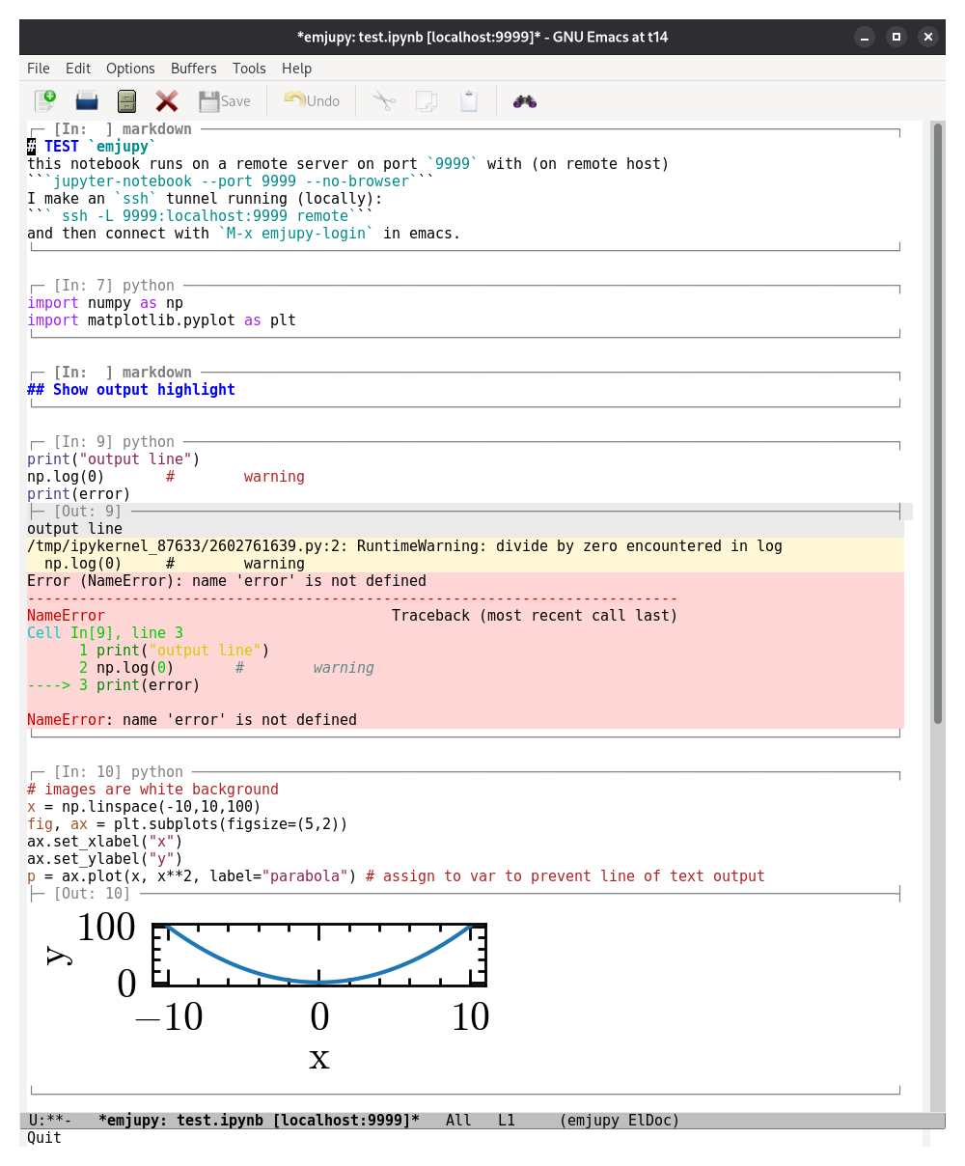
Task: Click the 'print(error)' line in cell 9
Action: tap(79, 494)
